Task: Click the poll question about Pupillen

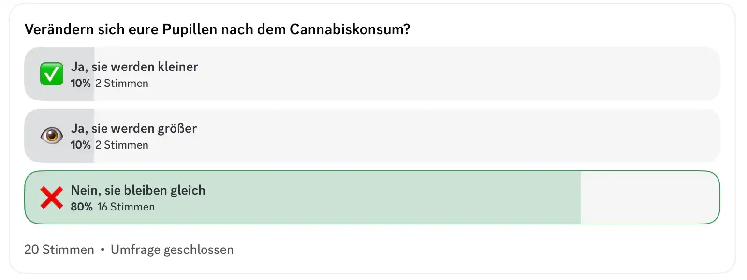Action: tap(218, 29)
